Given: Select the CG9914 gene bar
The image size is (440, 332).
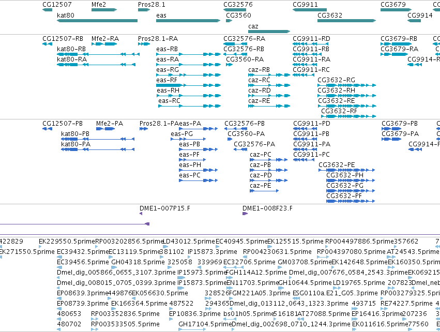Looking at the screenshot, I should (x=414, y=21).
